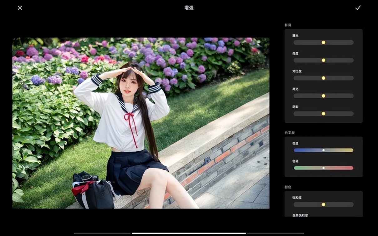Click the 阴影 (shadows) slider handle
The height and width of the screenshot is (236, 378).
click(323, 114)
